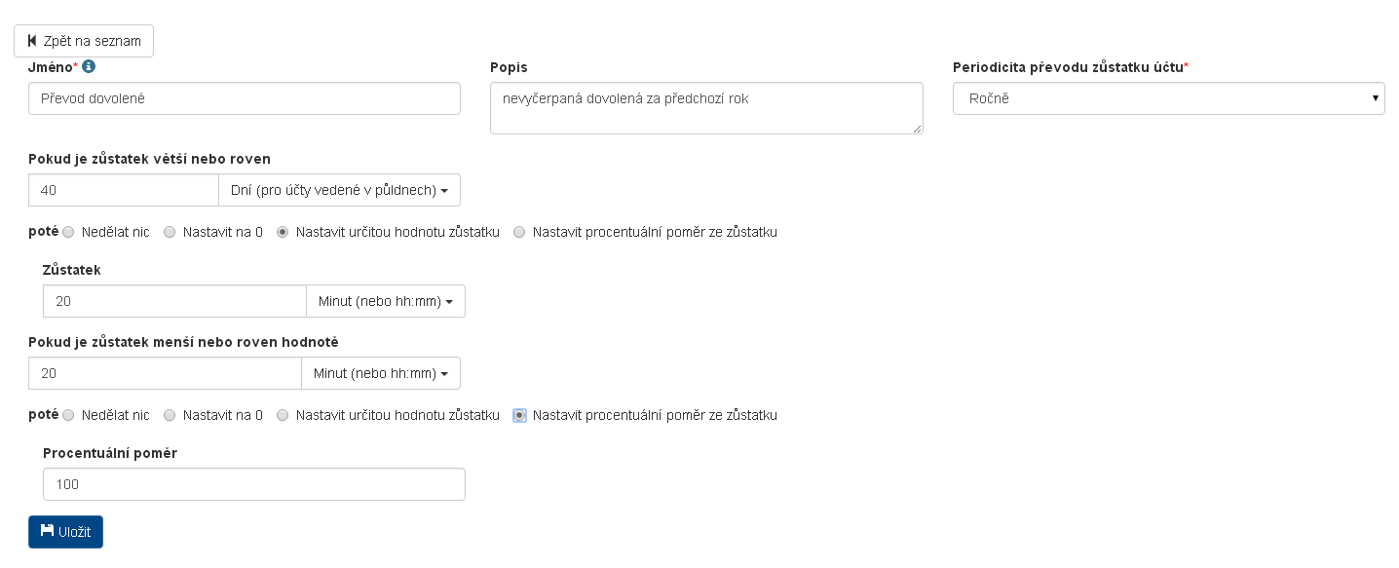Open the Zůstatek units dropdown Minut (nebo hh:mm)
Screen dimensions: 1399x568
click(x=385, y=302)
